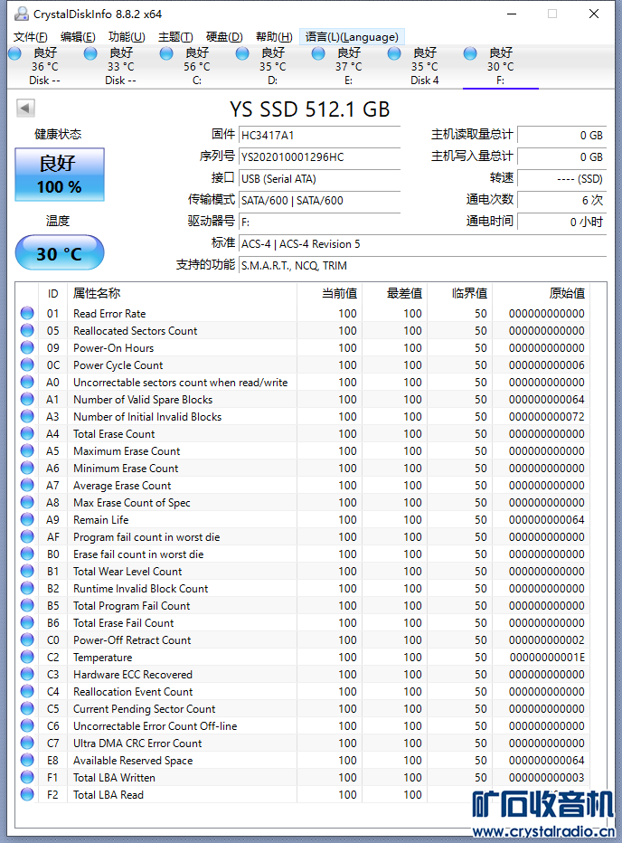Click the status icon for Average Erase Count
This screenshot has height=843, width=622.
click(x=27, y=485)
